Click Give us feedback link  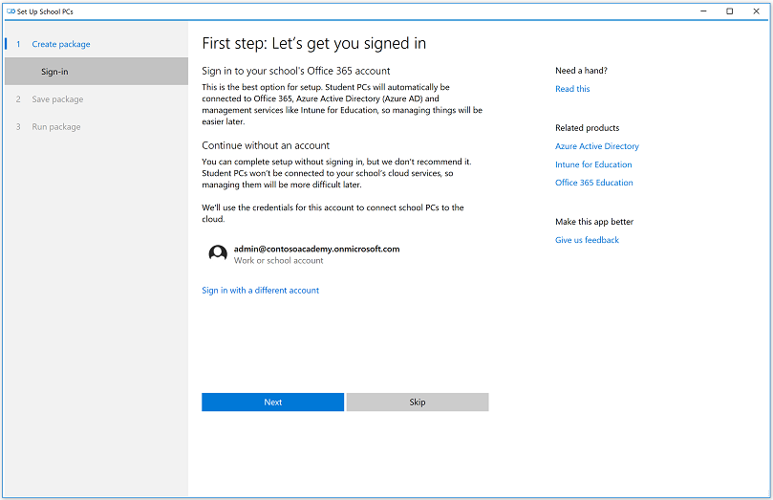click(587, 240)
